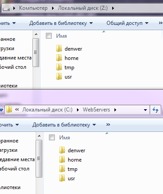The image size is (163, 194).
Task: Select Рабочий стол in WebServers window sidebar
Action: pos(15,169)
